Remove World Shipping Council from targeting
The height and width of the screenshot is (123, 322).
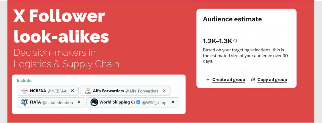click(173, 102)
